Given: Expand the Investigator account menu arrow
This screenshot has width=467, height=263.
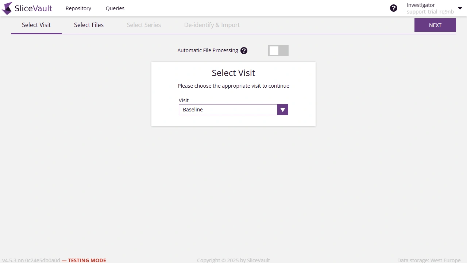Looking at the screenshot, I should tap(460, 8).
